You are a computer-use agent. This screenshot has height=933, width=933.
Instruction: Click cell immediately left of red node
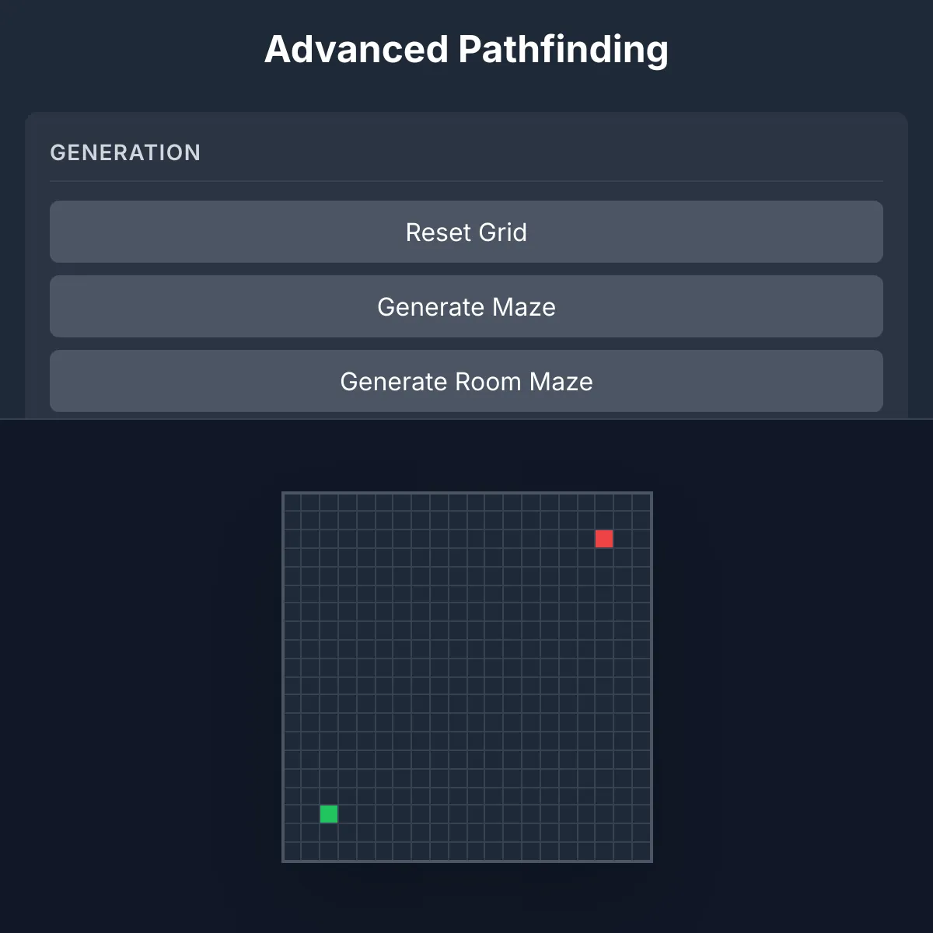pyautogui.click(x=585, y=539)
